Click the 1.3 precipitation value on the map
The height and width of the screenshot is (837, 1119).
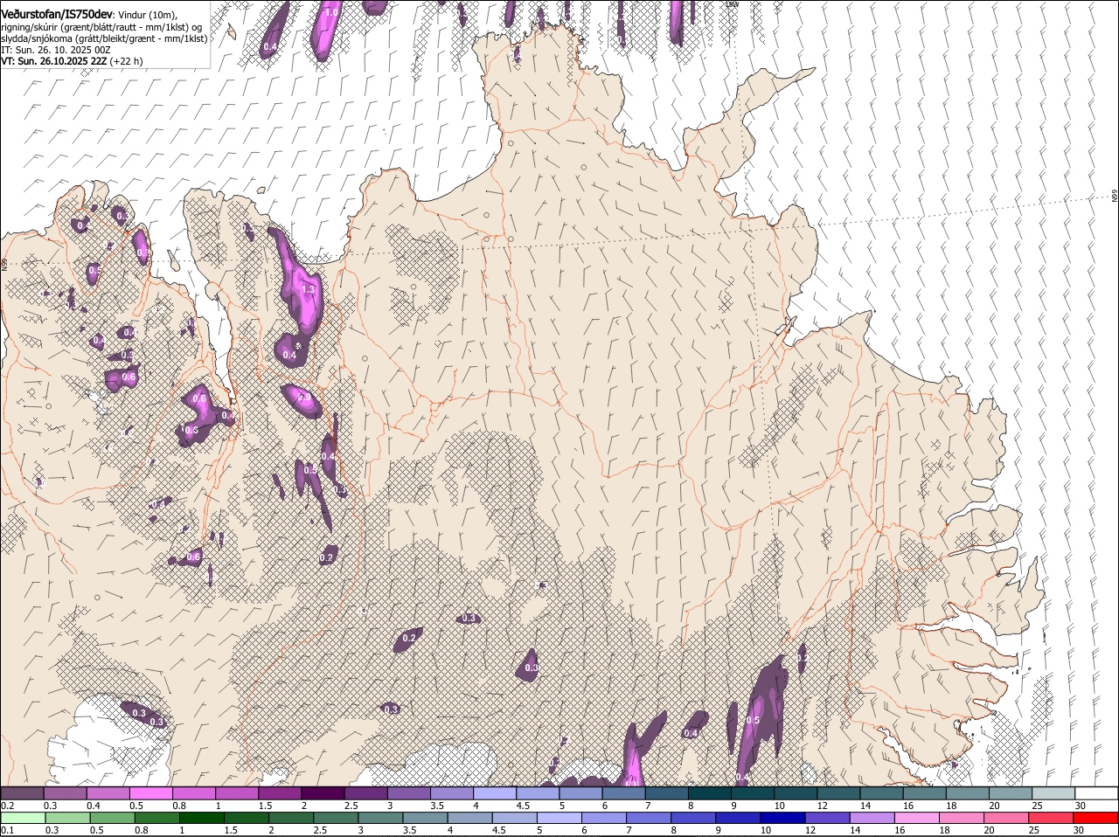pyautogui.click(x=308, y=290)
